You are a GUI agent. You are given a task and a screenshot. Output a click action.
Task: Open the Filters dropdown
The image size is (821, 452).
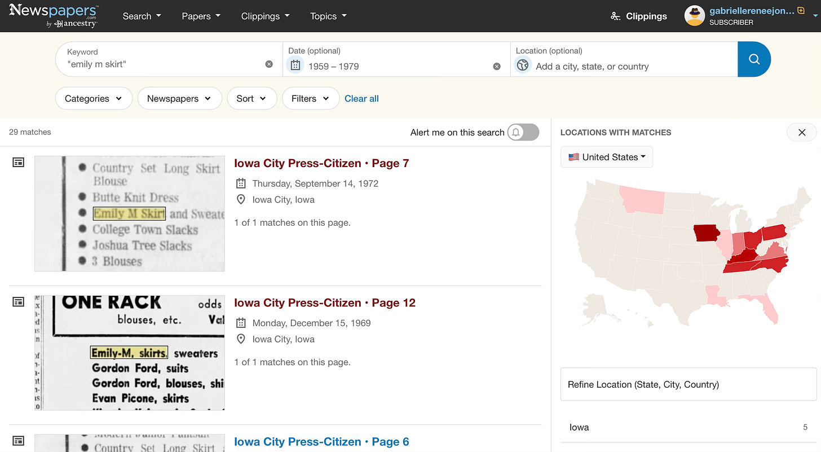311,98
